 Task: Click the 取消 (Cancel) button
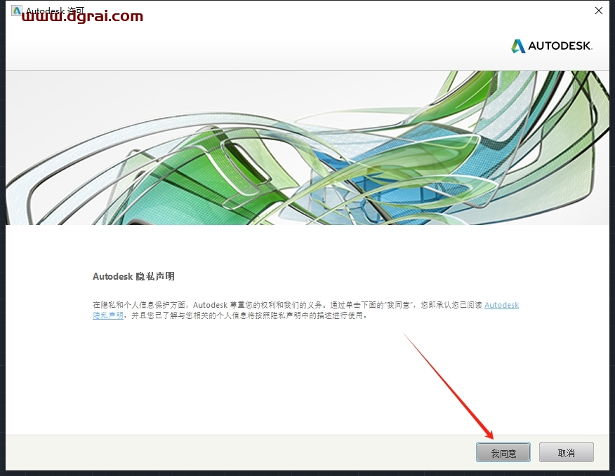(567, 452)
